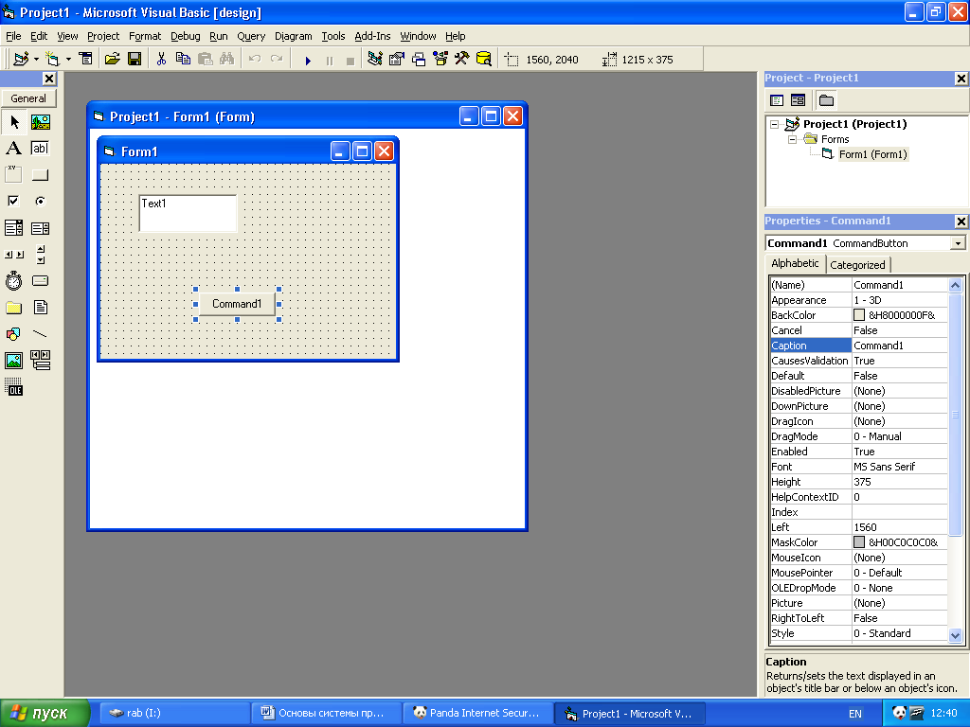Viewport: 970px width, 727px height.
Task: Click the MaskColor color swatch
Action: click(x=859, y=542)
